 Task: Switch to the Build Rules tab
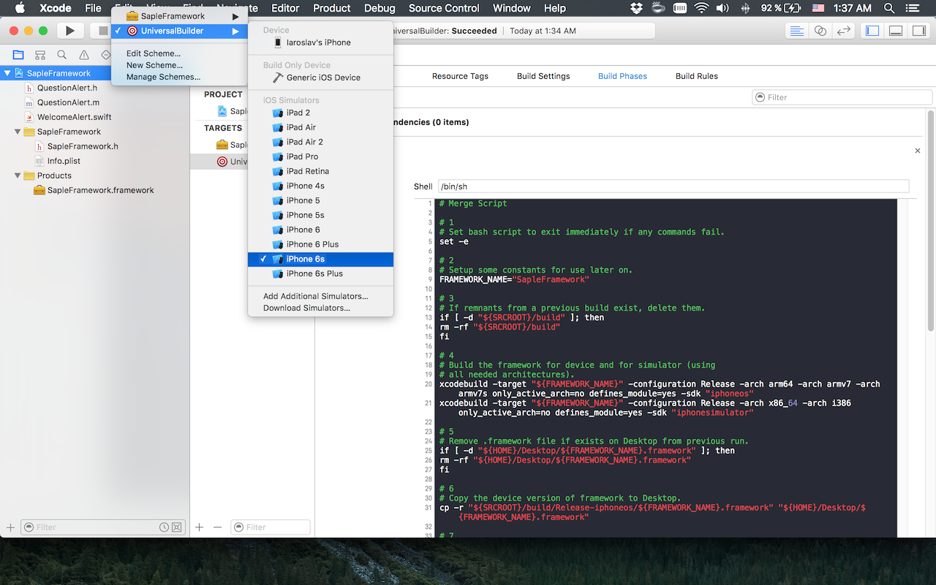tap(697, 76)
